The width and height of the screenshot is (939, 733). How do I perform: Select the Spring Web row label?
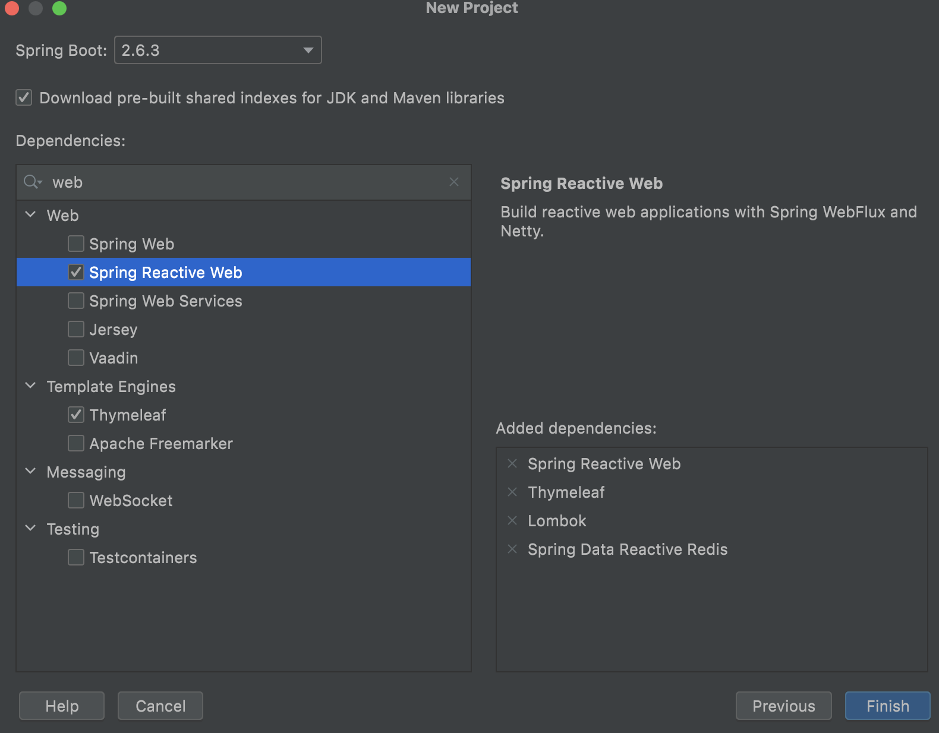(x=132, y=244)
